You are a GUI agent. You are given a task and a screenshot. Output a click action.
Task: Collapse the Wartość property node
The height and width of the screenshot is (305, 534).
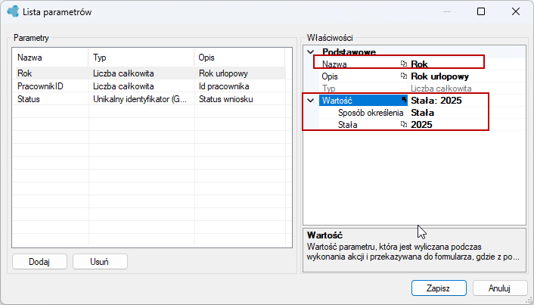pyautogui.click(x=311, y=101)
